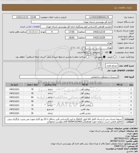Click the price validity date 1403/12/29
The height and width of the screenshot is (153, 139).
pos(99,37)
